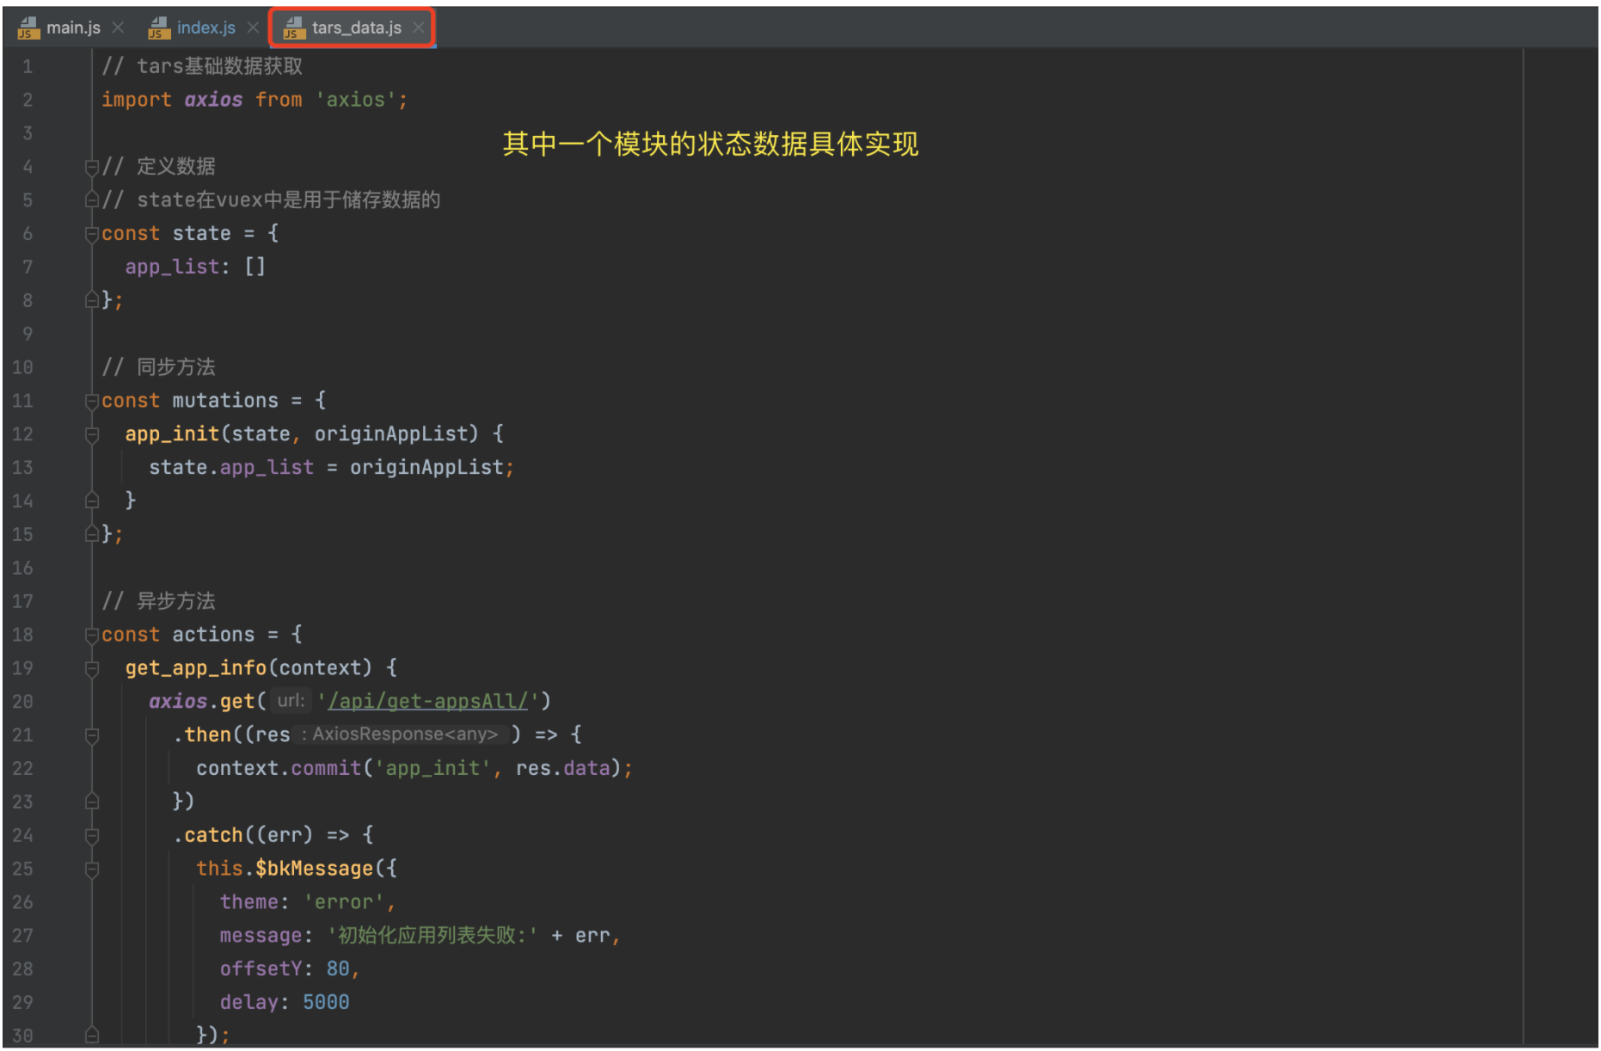Fold the get_app_info function
The width and height of the screenshot is (1601, 1051).
point(92,668)
